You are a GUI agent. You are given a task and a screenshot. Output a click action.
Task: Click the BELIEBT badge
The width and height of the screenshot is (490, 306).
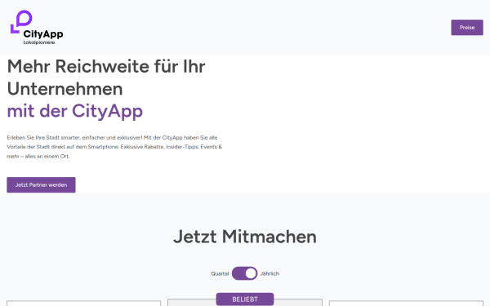(x=245, y=299)
